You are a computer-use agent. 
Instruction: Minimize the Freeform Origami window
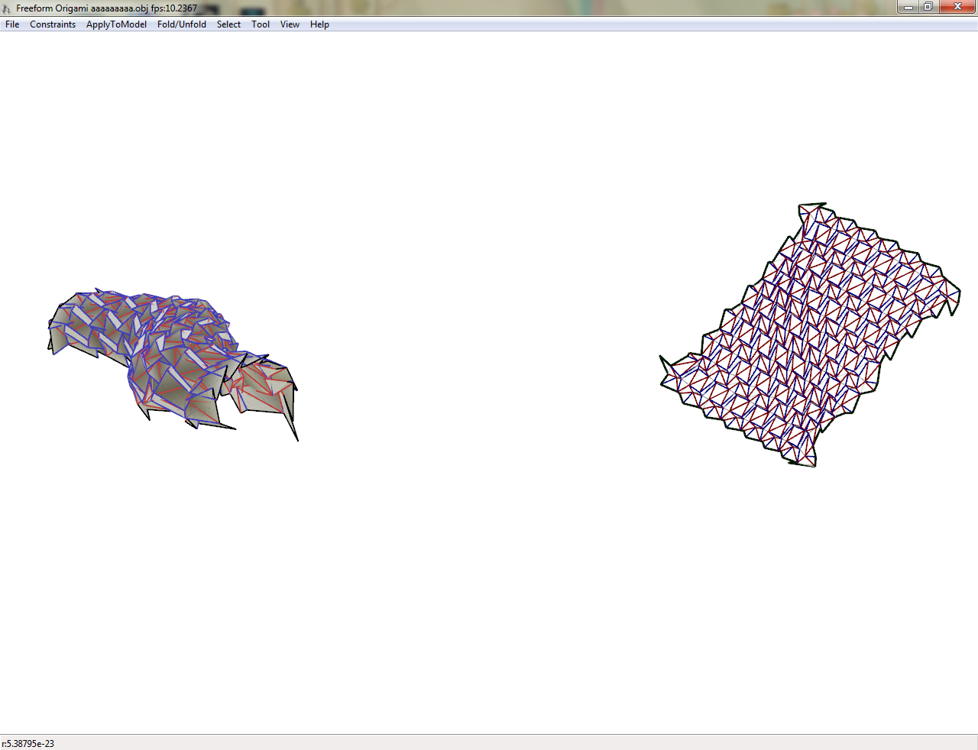(x=908, y=7)
